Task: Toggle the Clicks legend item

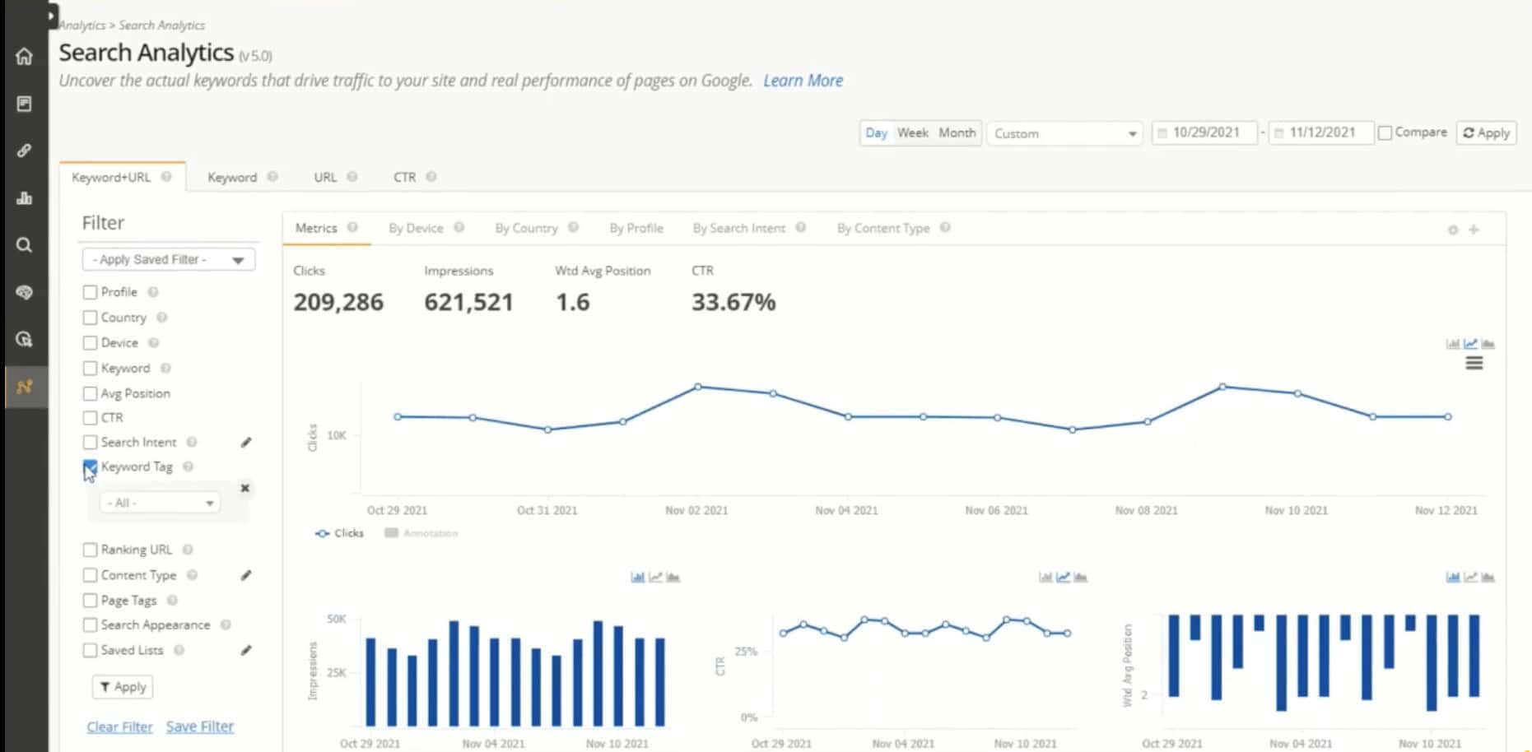Action: tap(339, 533)
